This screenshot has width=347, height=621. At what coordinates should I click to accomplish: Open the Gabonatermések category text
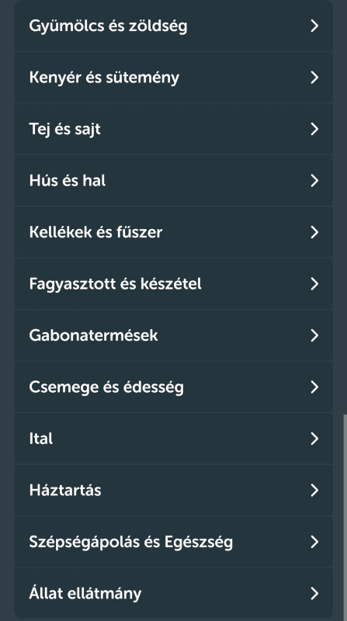93,335
